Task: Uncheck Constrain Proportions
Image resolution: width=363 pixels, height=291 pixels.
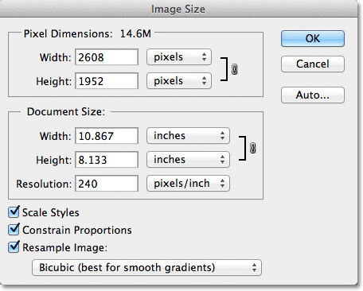Action: 14,230
